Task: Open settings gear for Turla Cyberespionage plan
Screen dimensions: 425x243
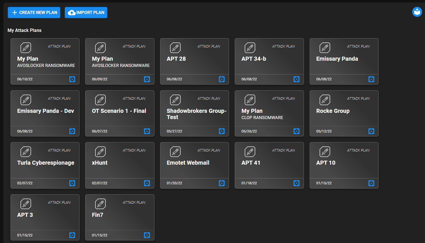Action: [72, 183]
